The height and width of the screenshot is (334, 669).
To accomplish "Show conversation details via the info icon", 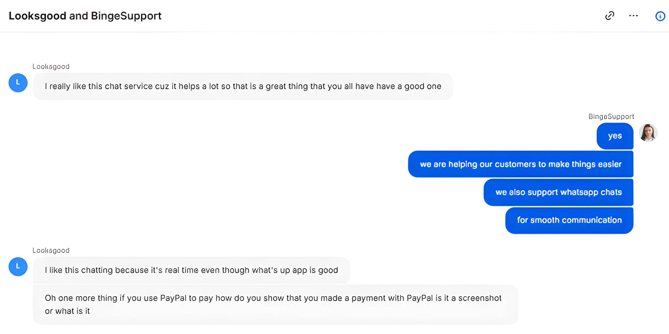I will 660,16.
